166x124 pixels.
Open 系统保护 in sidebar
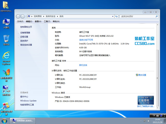24,41
